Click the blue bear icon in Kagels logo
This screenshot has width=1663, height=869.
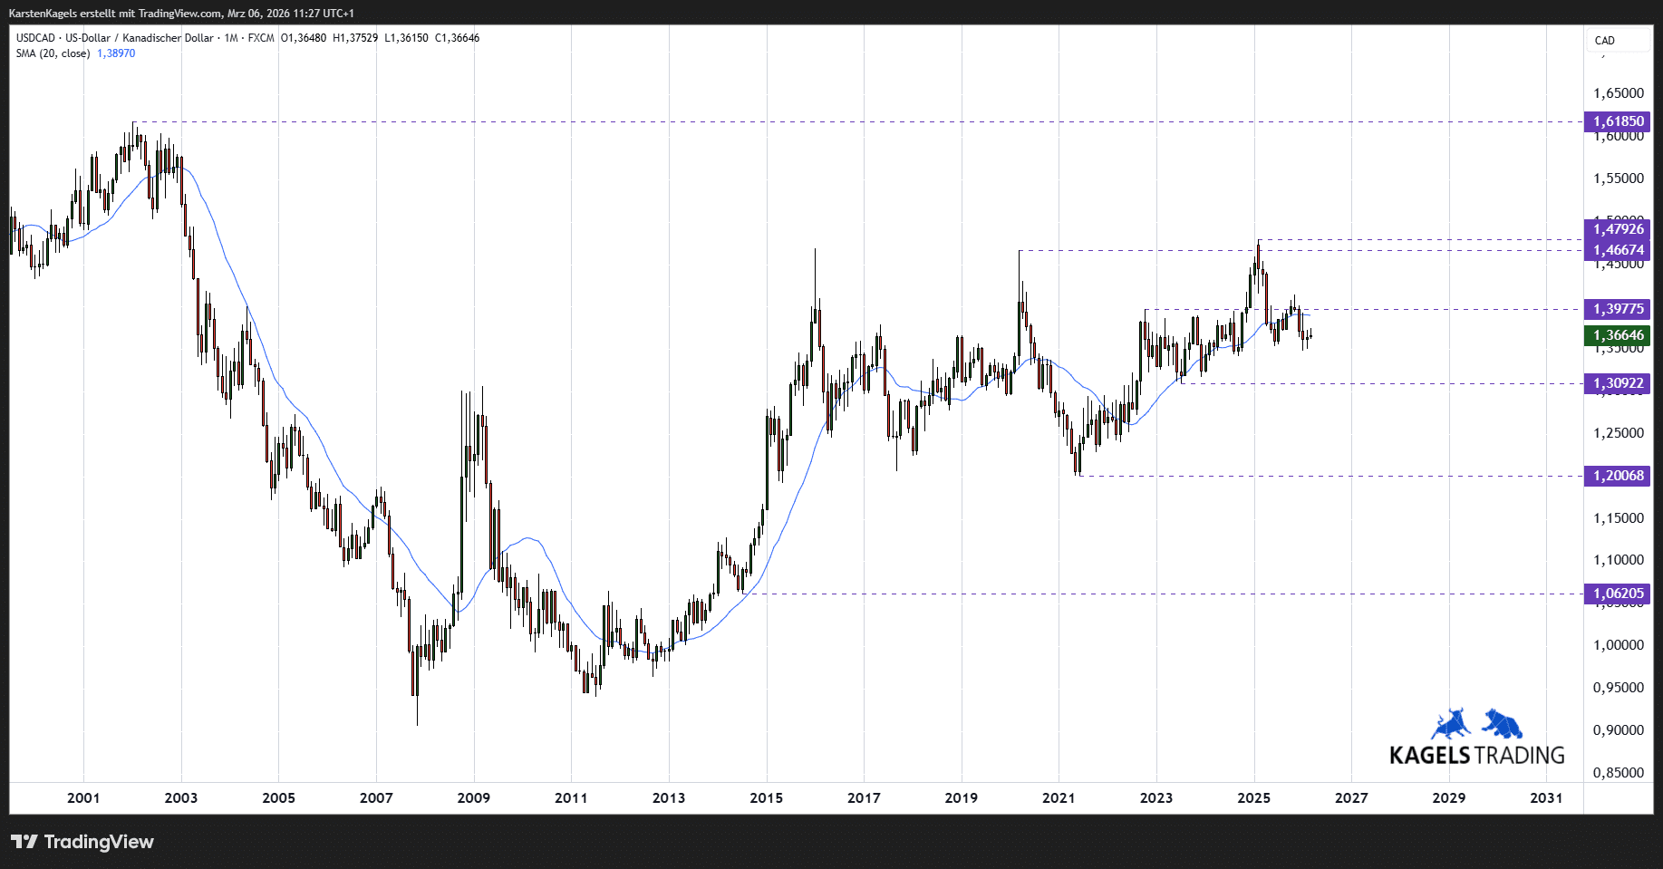[1503, 724]
